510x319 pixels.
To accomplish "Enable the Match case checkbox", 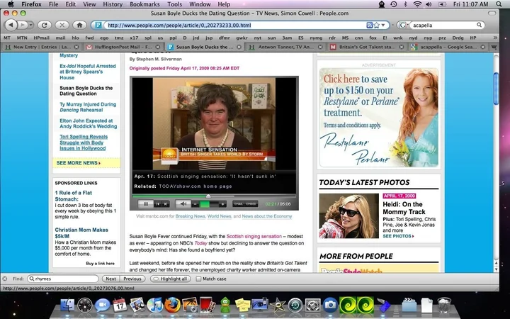I will click(x=198, y=279).
